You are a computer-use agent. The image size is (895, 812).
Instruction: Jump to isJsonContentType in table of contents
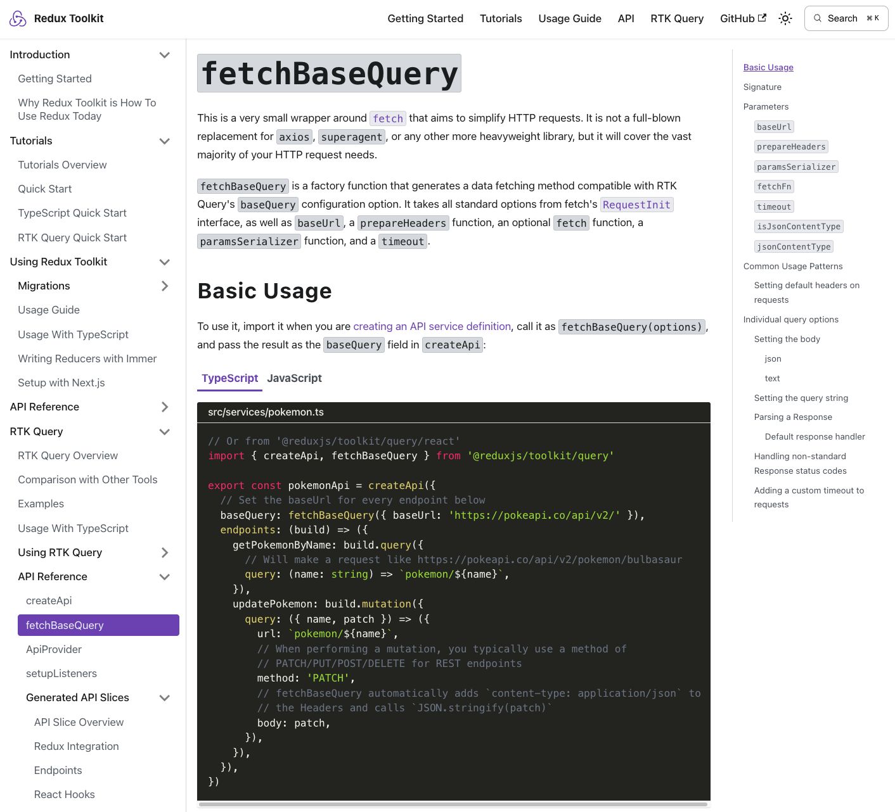click(x=799, y=226)
